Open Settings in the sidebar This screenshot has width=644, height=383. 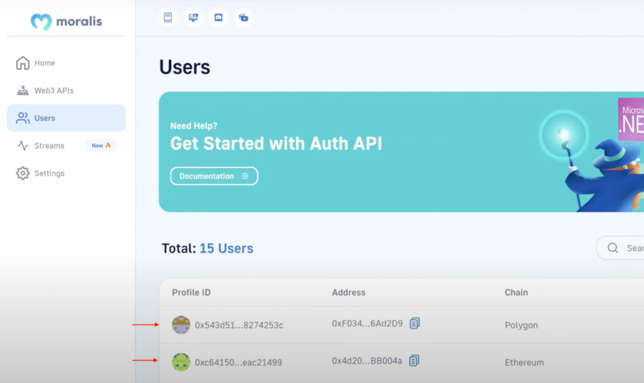pos(66,173)
